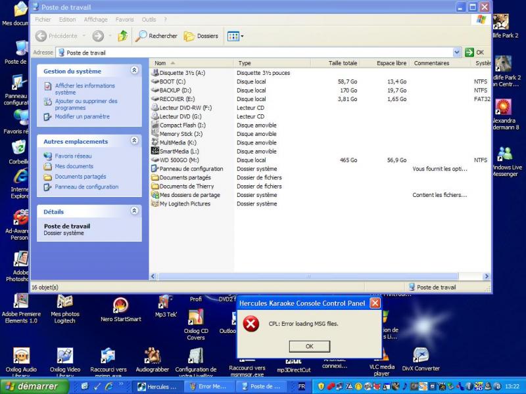Sort by the Taille totale column header

(343, 63)
